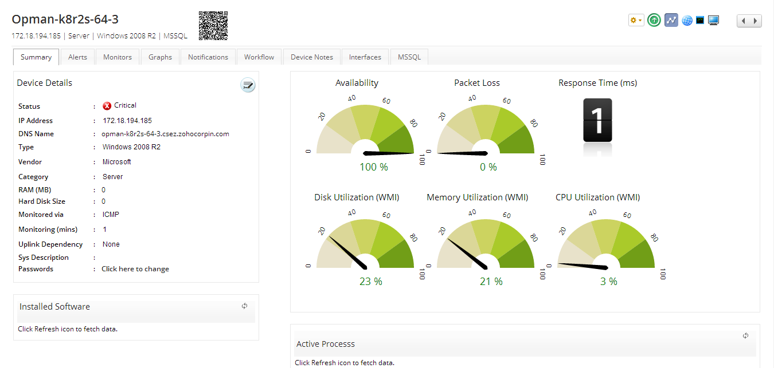Click the ICMP monitored via value

pyautogui.click(x=111, y=215)
